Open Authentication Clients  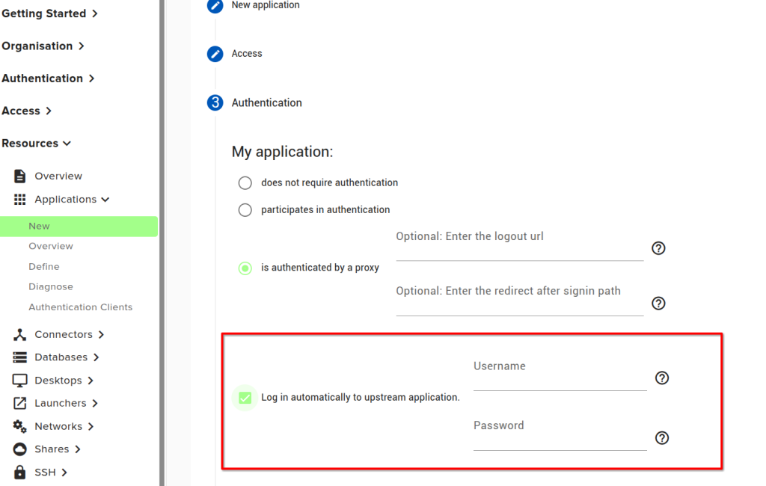pyautogui.click(x=80, y=307)
